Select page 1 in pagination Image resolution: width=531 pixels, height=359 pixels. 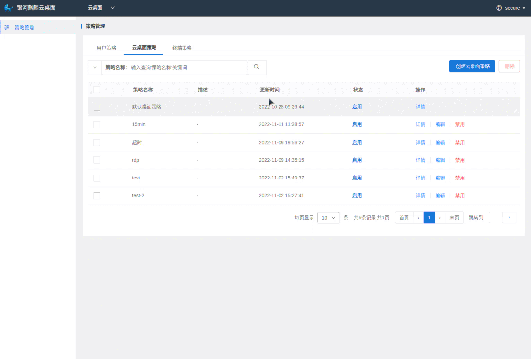click(x=429, y=217)
